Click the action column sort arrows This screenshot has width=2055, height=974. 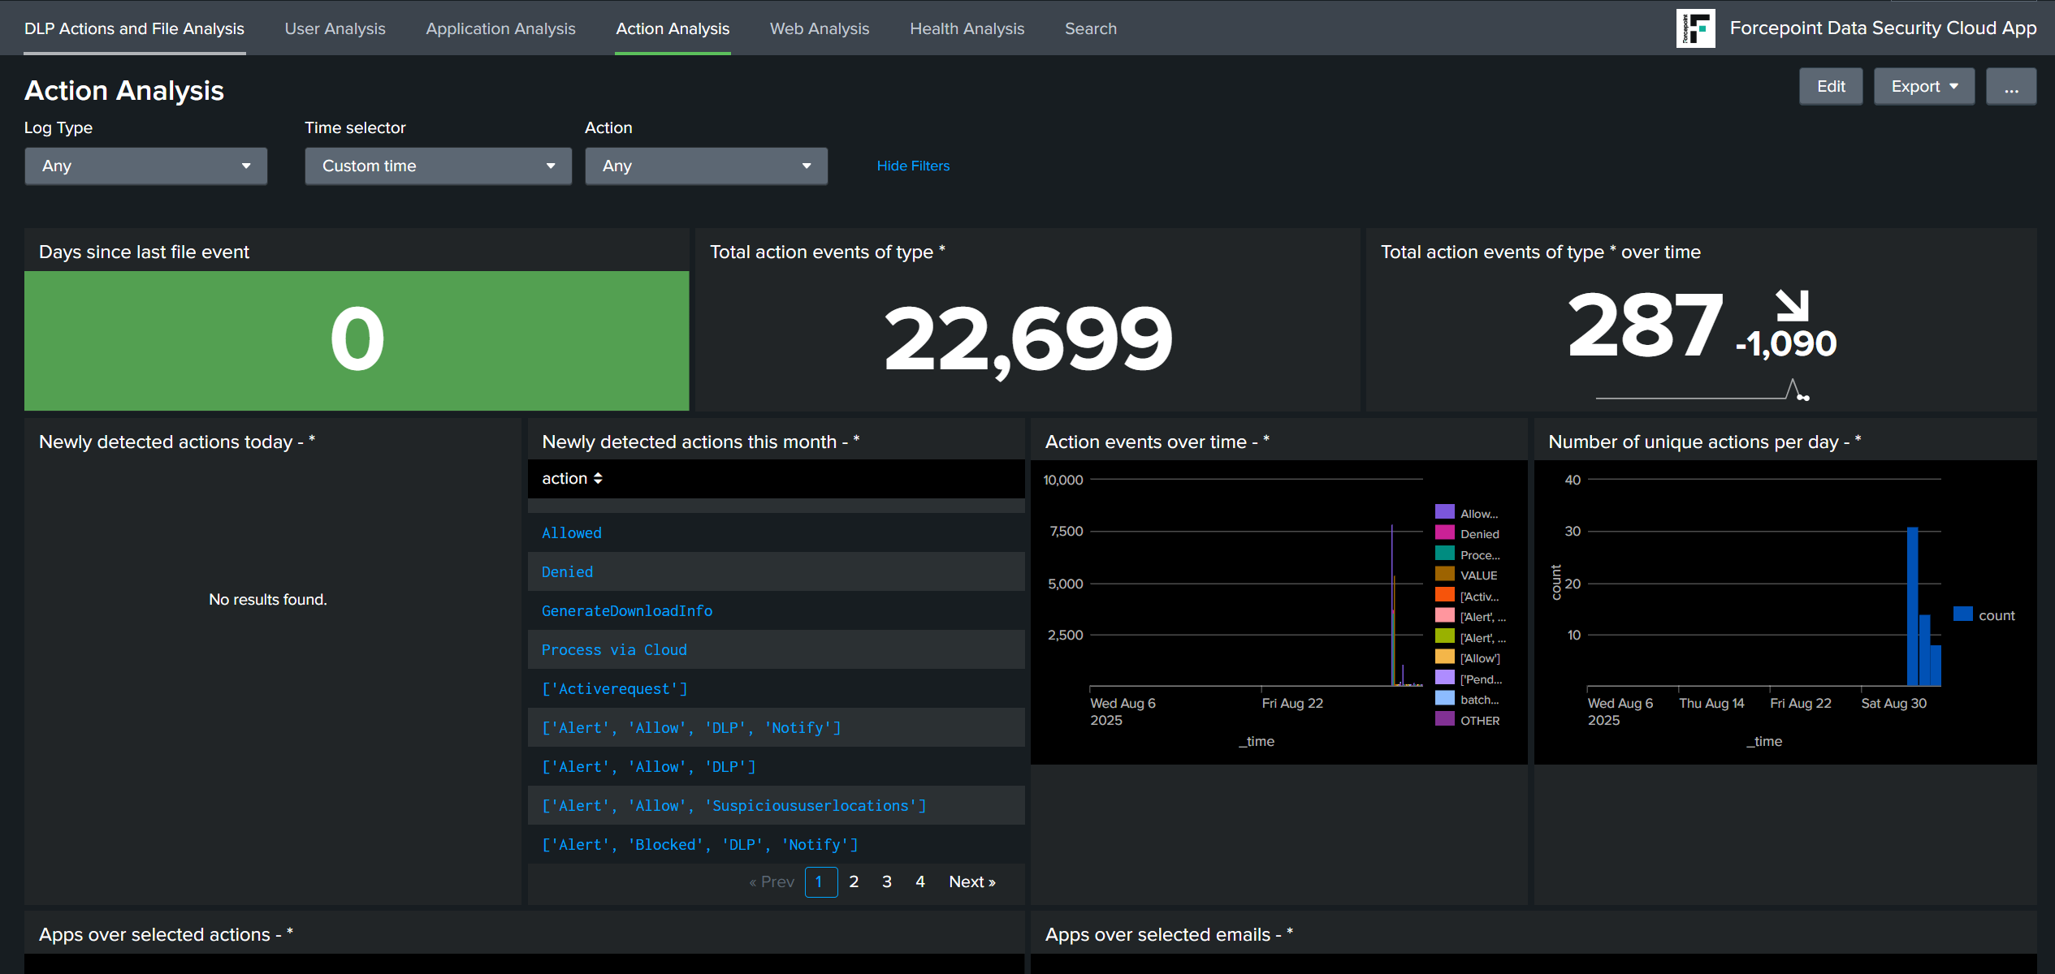coord(598,479)
